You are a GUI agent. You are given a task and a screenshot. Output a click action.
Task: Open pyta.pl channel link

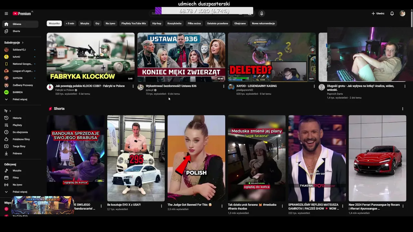(149, 90)
